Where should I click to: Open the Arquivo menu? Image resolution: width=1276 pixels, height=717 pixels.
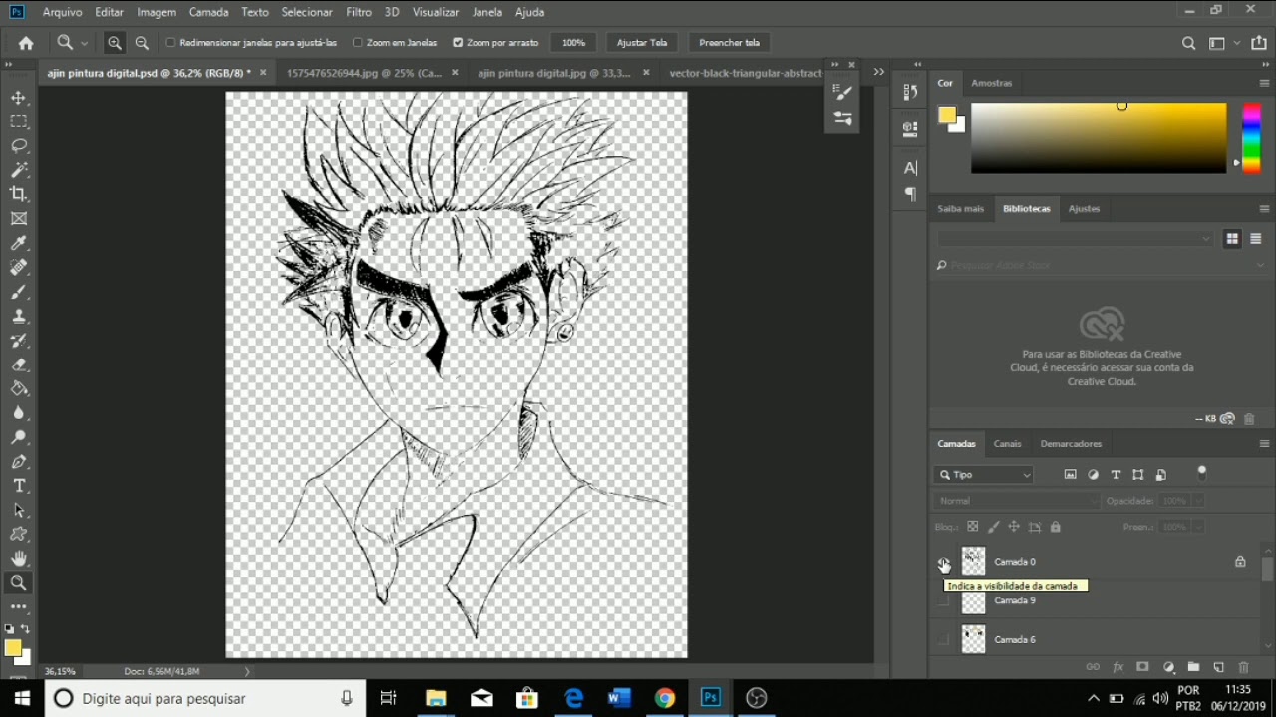[62, 12]
